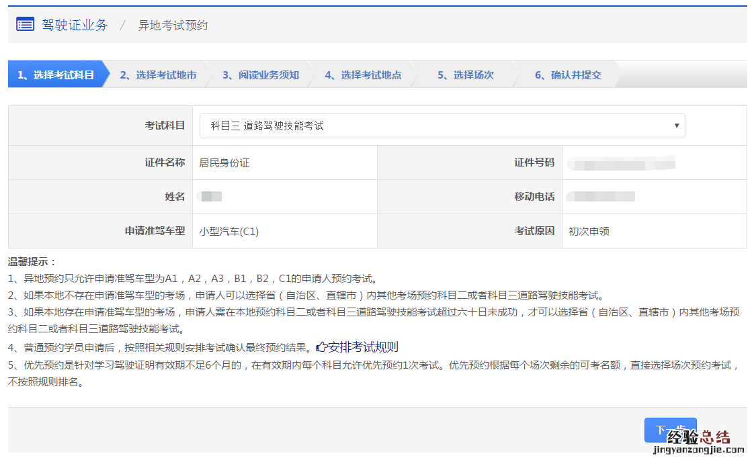Open the 安排考试规则 link
This screenshot has width=754, height=462.
362,347
